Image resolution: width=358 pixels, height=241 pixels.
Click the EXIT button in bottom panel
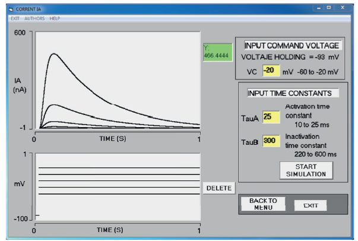[x=311, y=205]
